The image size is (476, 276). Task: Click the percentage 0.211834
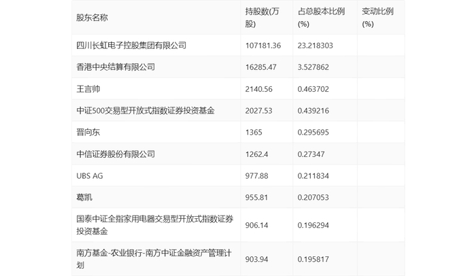tap(313, 176)
